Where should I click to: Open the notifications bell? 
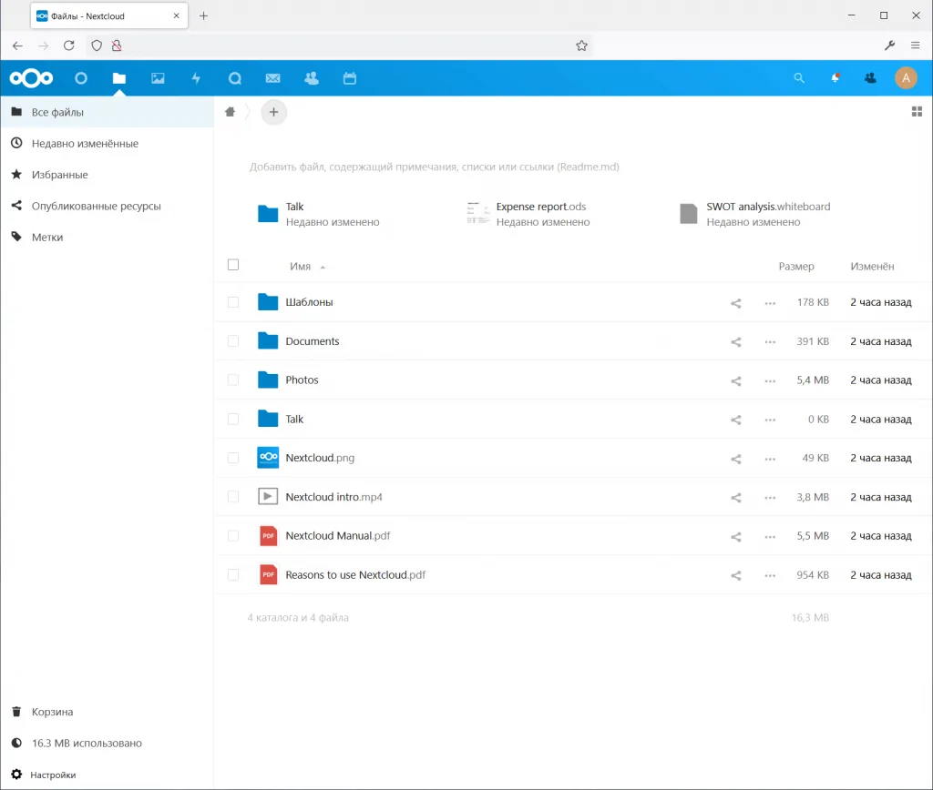click(x=836, y=78)
